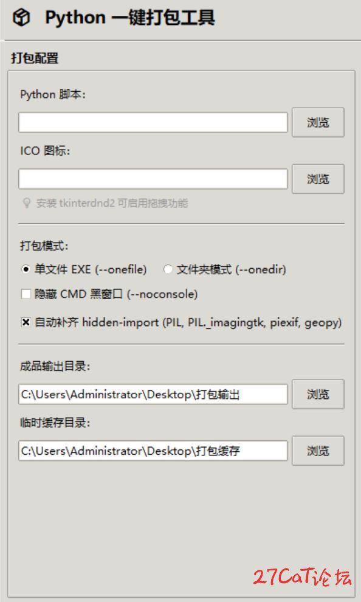Click the lightbulb hint icon

tap(27, 203)
